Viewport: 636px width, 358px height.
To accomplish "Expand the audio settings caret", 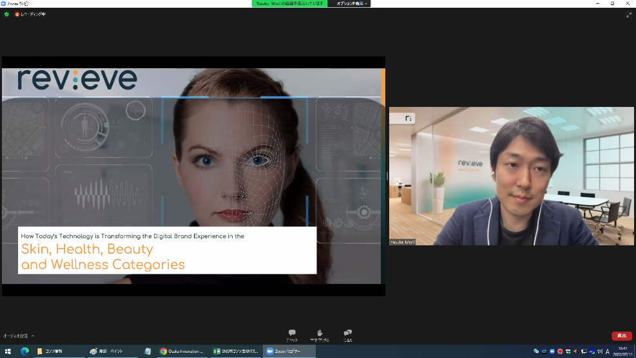I will (x=33, y=336).
